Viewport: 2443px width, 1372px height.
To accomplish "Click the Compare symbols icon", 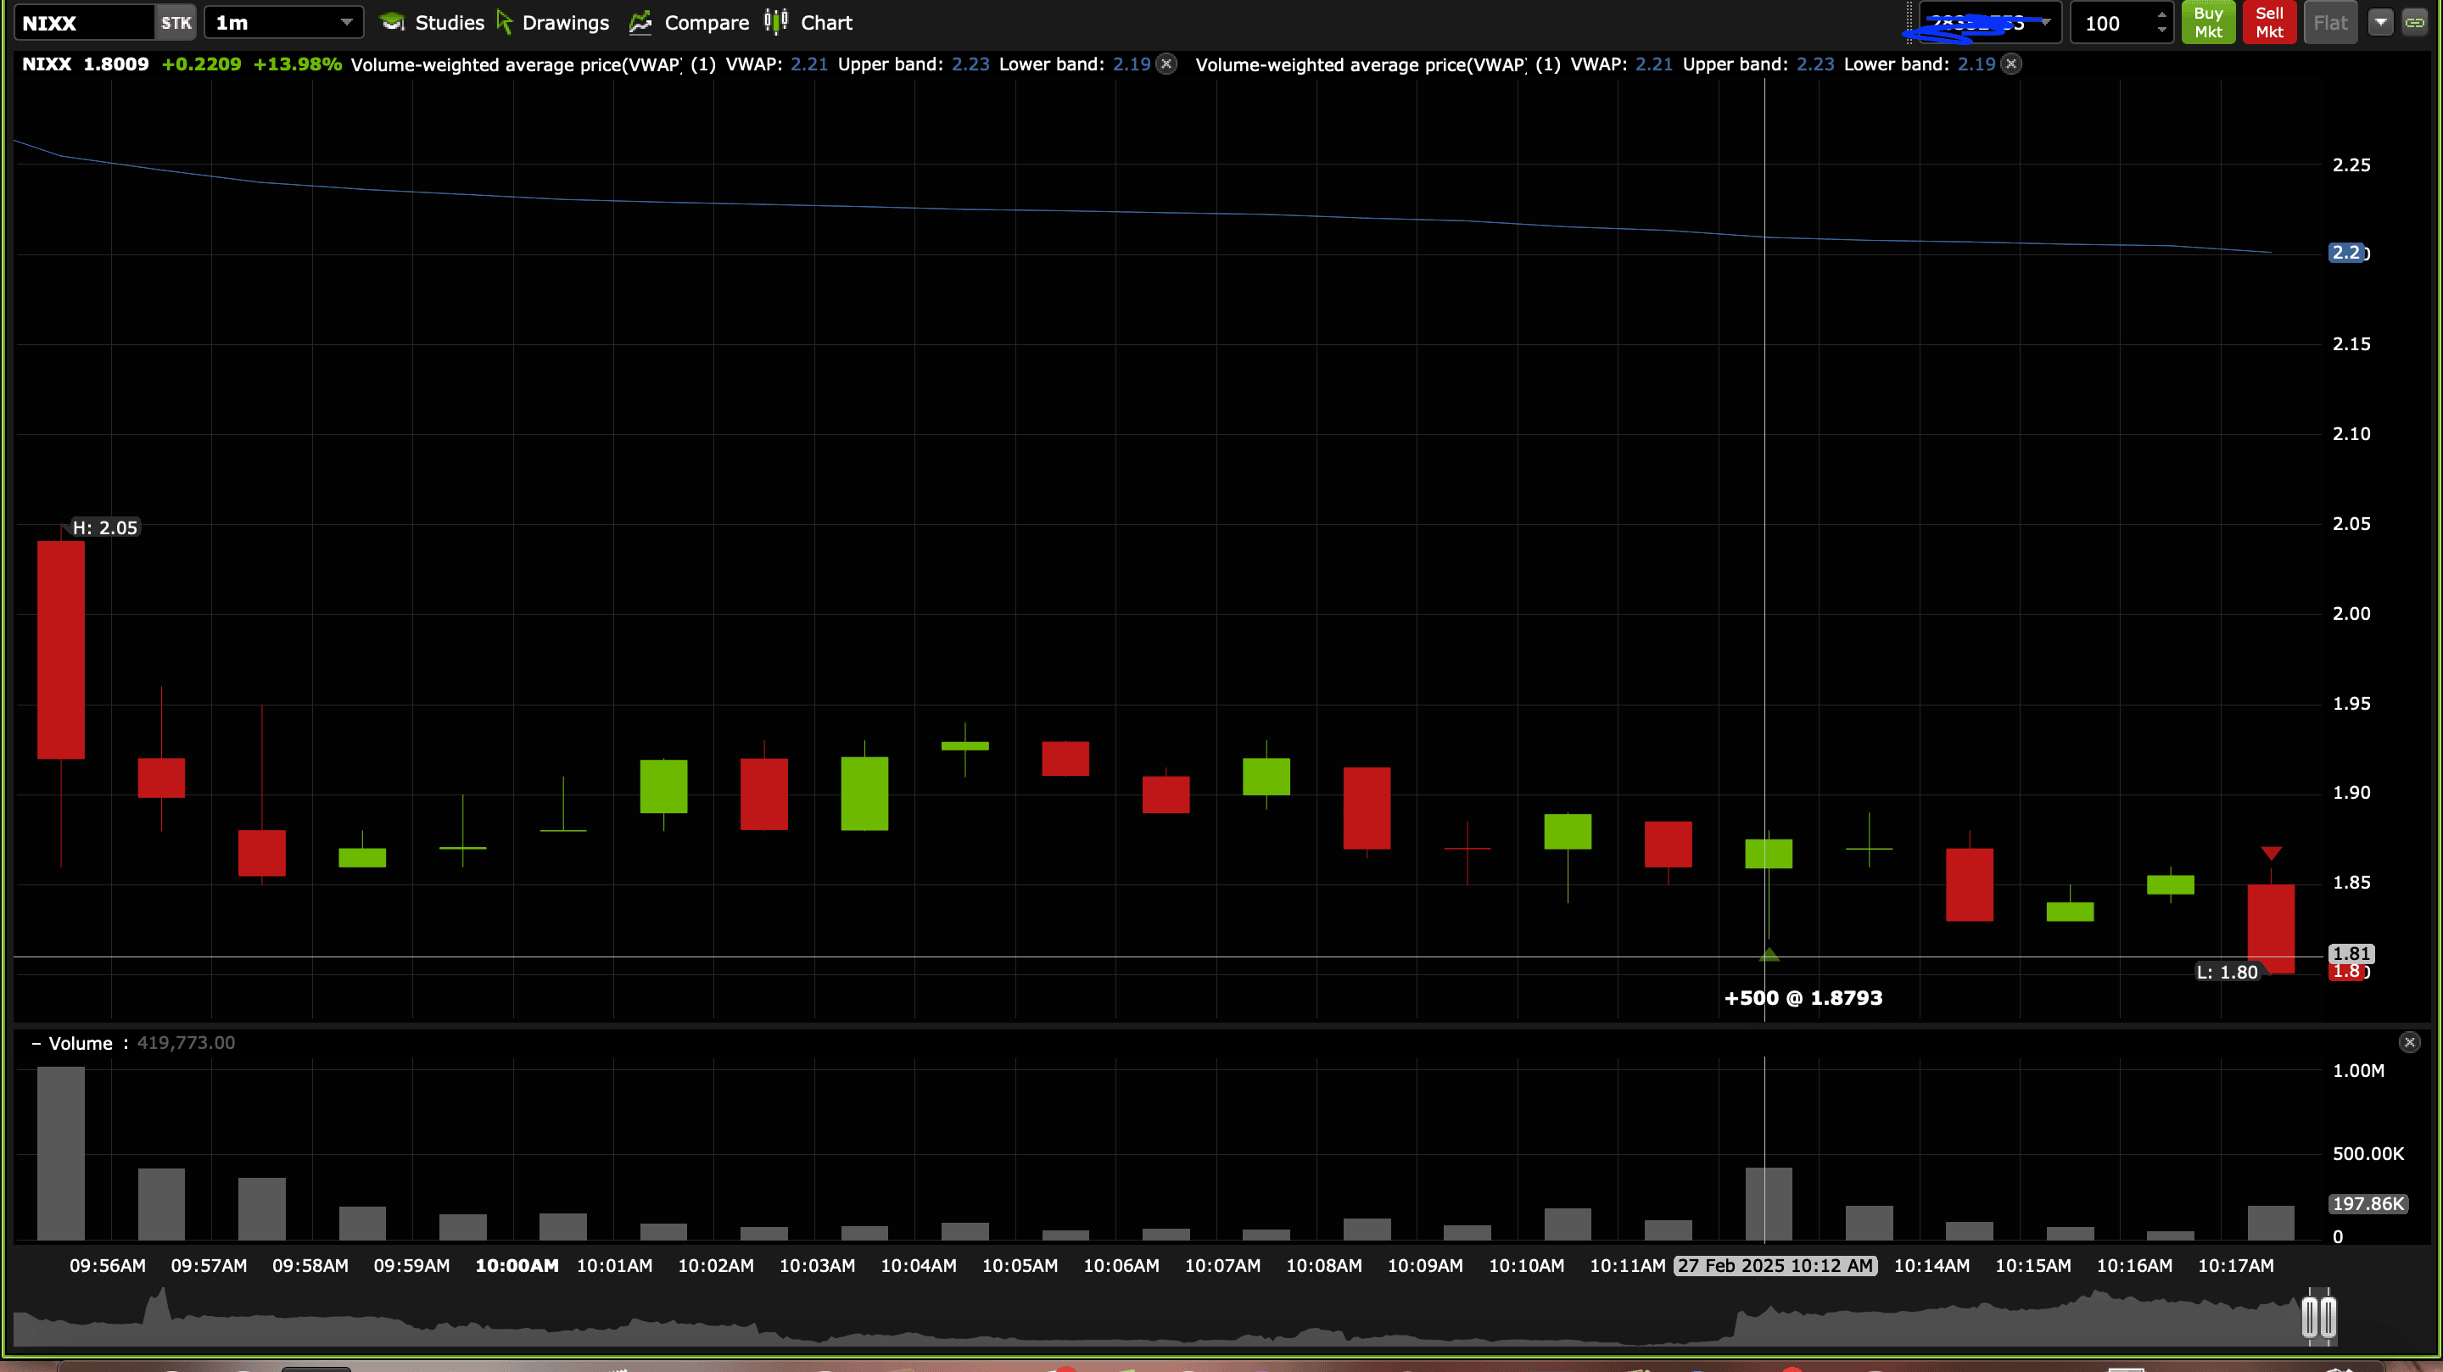I will 641,23.
